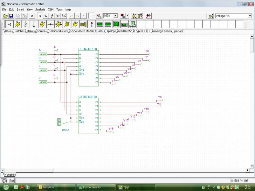Screen dimensions: 255x191
Task: Open the 100% zoom level dropdown
Action: tap(116, 16)
